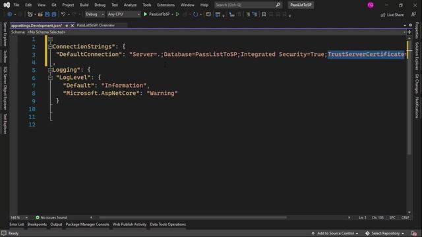Open the Build menu

point(84,5)
